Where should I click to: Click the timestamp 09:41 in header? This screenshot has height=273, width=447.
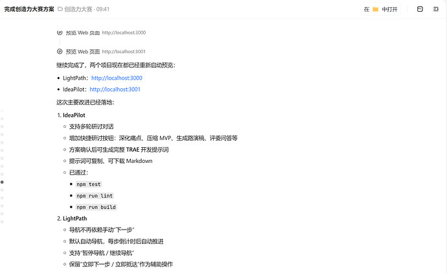point(103,9)
